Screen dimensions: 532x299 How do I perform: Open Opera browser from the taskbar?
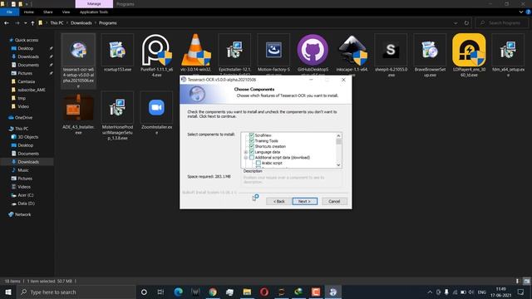[264, 292]
